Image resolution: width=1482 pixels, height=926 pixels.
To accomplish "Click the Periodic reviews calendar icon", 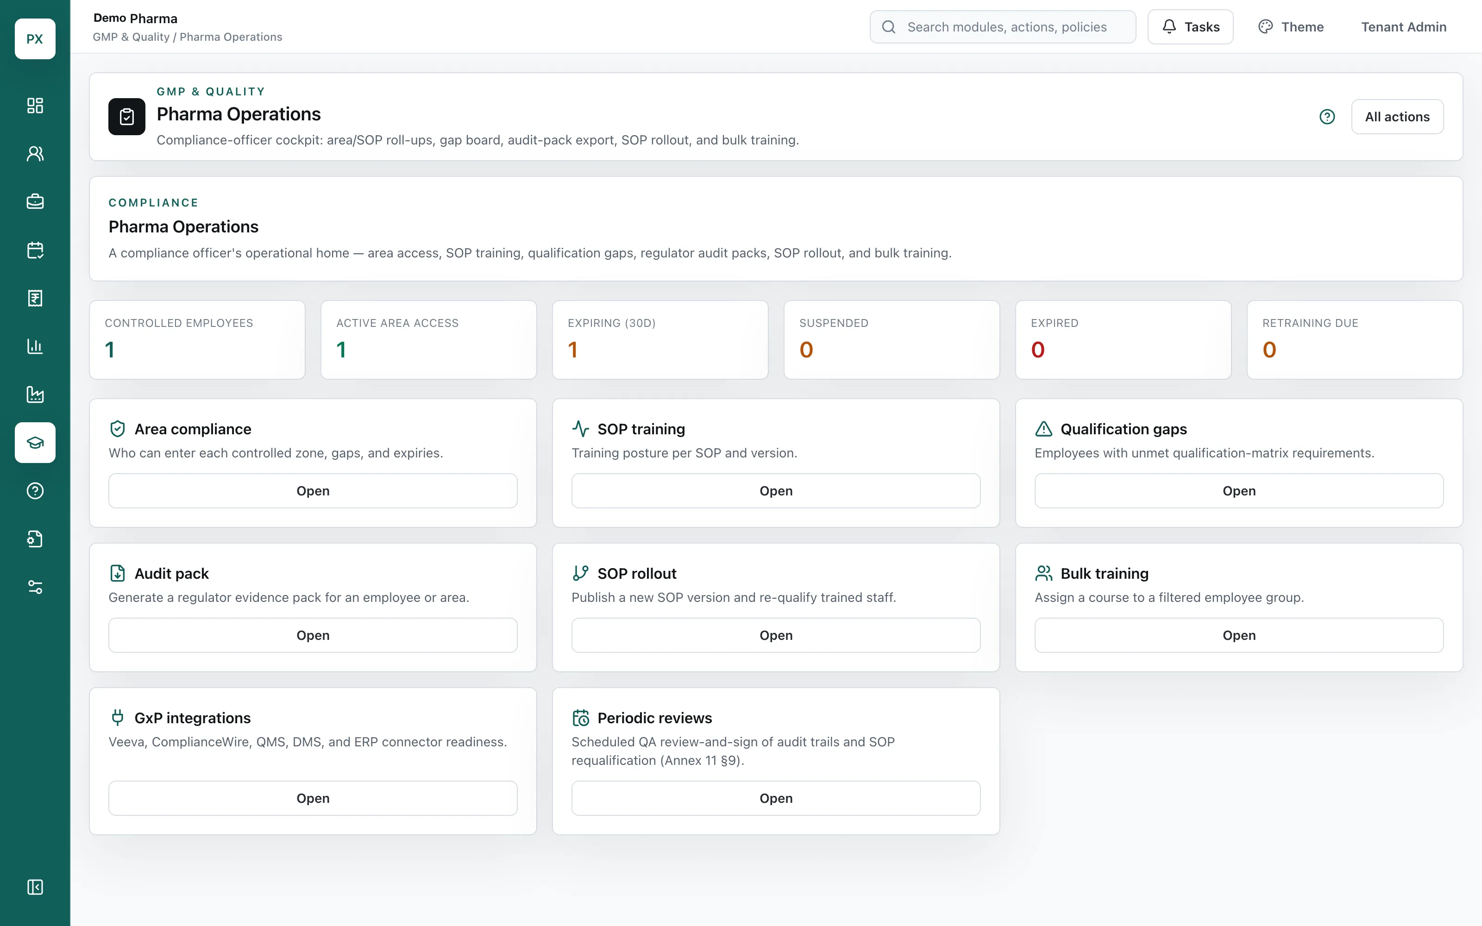I will pos(581,717).
